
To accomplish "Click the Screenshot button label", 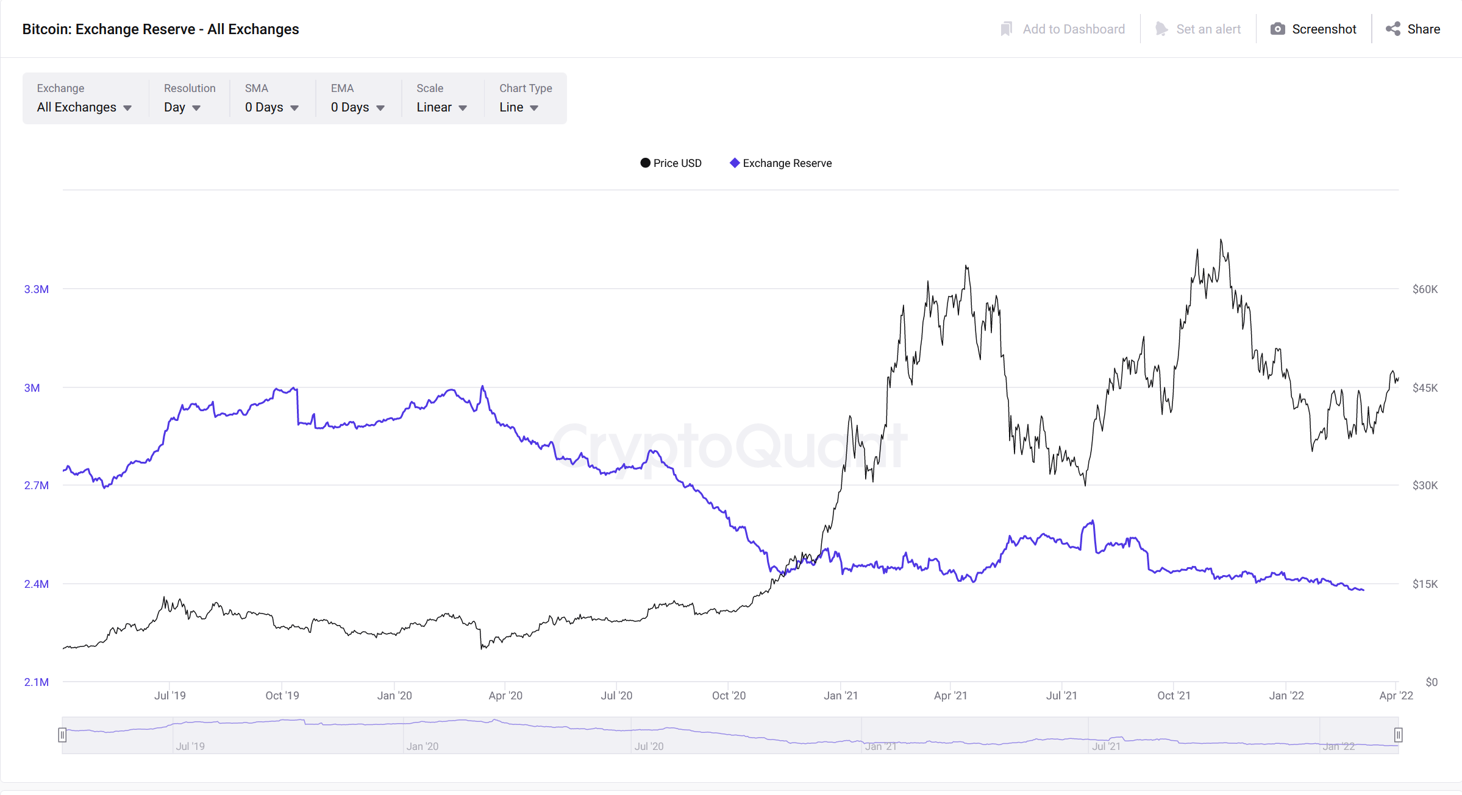I will [x=1324, y=29].
